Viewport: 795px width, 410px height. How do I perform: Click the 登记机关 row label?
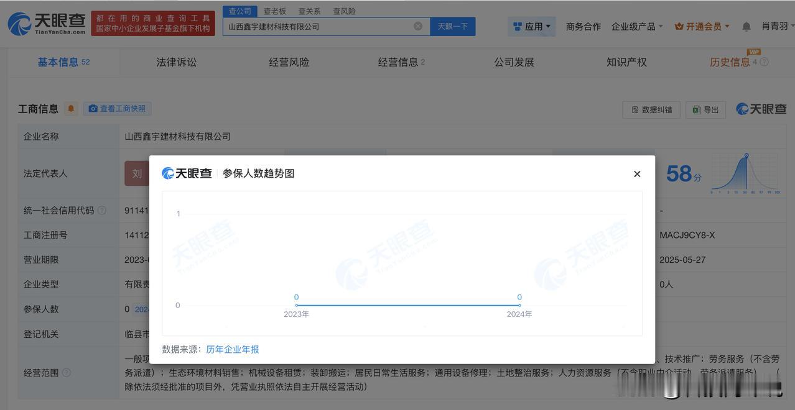coord(41,334)
